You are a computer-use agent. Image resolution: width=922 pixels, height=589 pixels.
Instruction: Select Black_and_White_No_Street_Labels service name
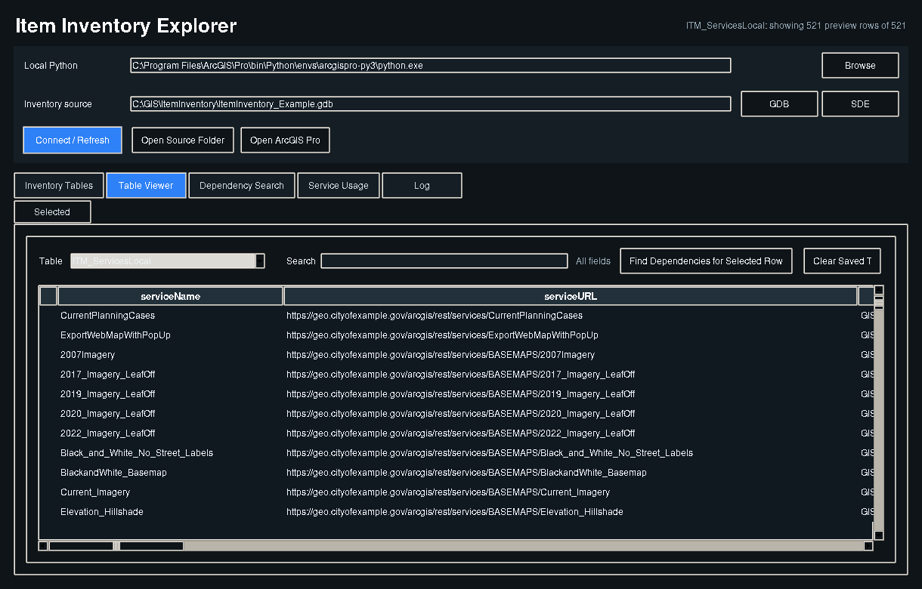pos(137,453)
